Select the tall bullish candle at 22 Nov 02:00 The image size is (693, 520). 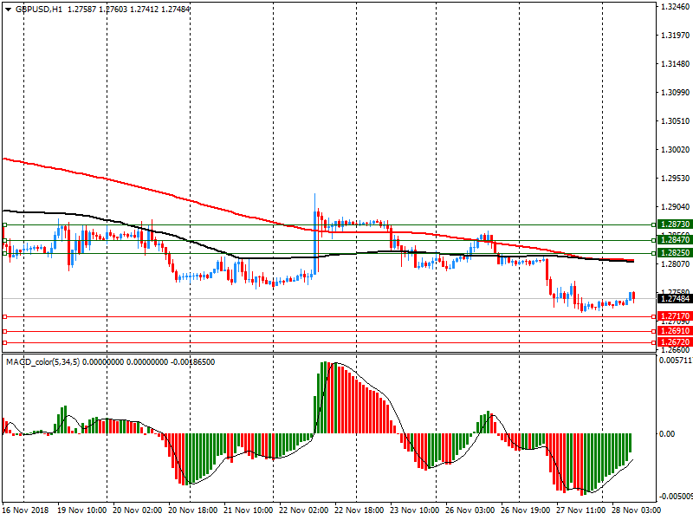pos(314,234)
